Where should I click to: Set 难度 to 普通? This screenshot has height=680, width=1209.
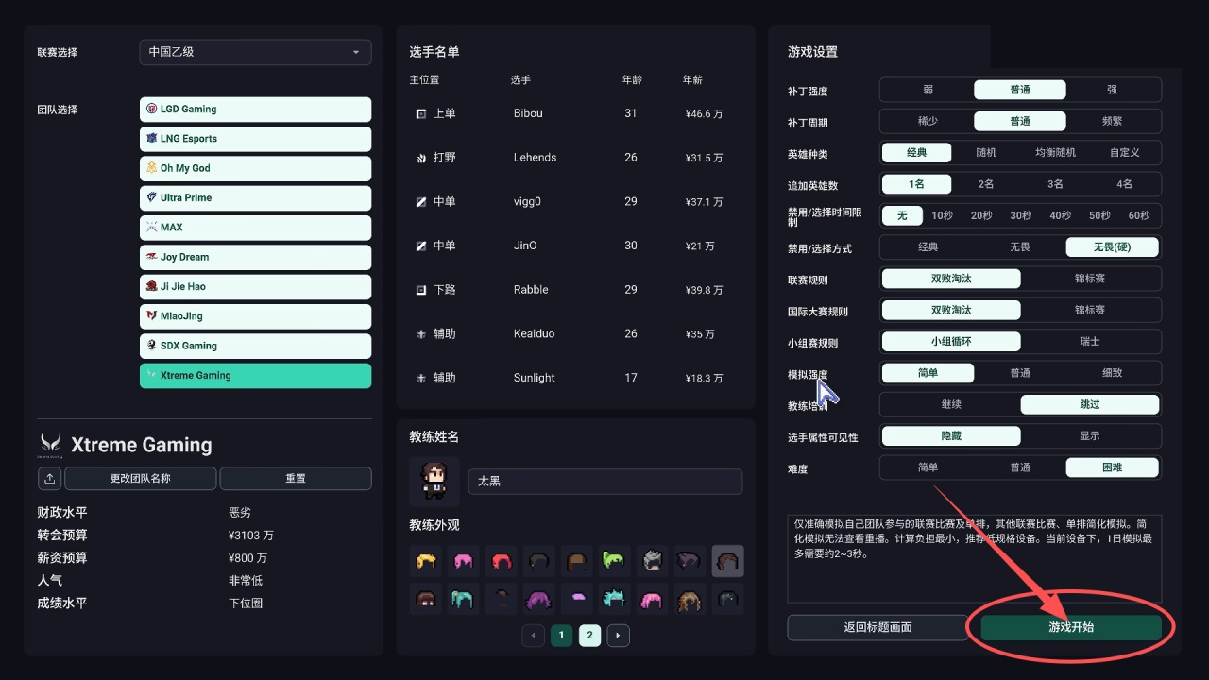tap(1020, 467)
